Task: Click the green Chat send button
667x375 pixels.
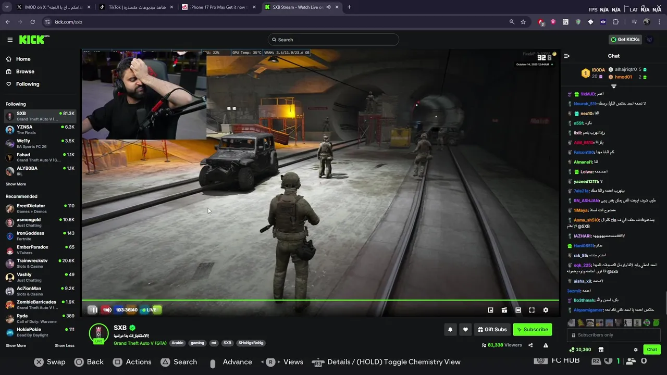Action: (x=651, y=349)
